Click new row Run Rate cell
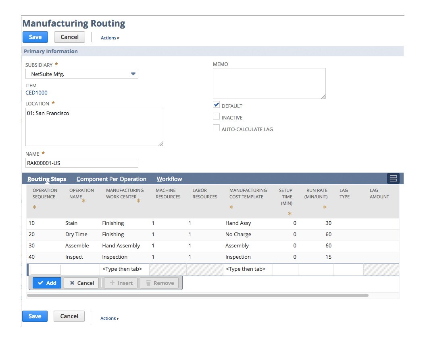This screenshot has width=425, height=342. 315,270
